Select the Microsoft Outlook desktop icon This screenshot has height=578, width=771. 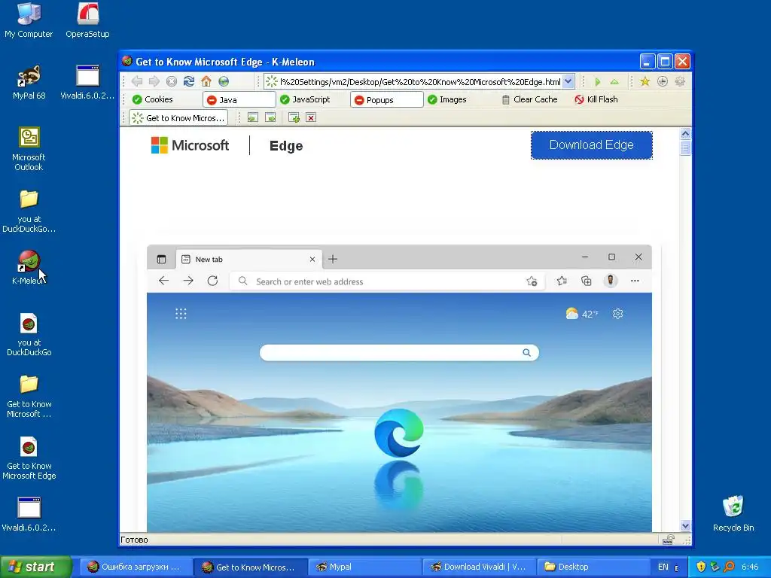(29, 149)
